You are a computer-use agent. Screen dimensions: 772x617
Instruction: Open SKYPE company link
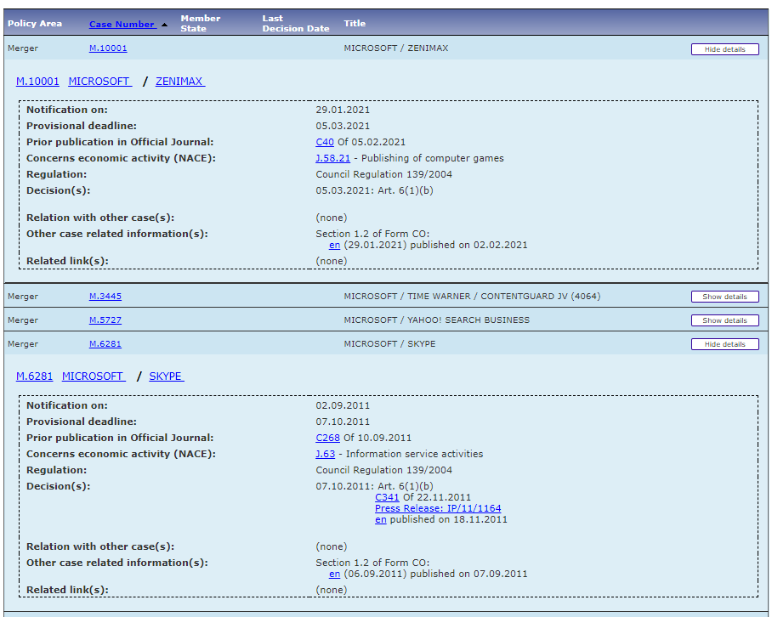coord(167,376)
